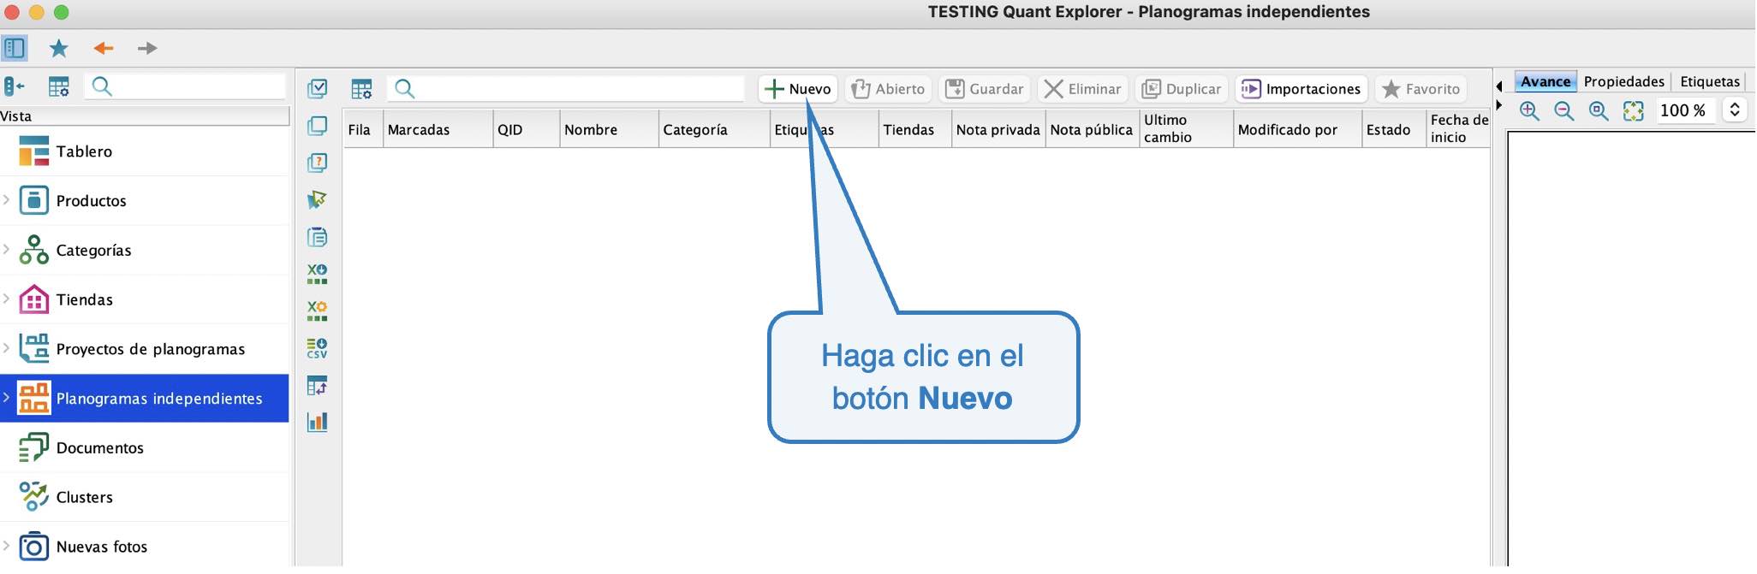The width and height of the screenshot is (1757, 574).
Task: Click the Abierto button
Action: click(888, 89)
